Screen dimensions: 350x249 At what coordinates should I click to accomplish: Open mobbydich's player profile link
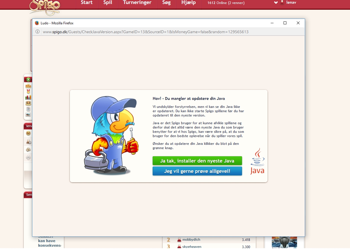click(x=191, y=240)
